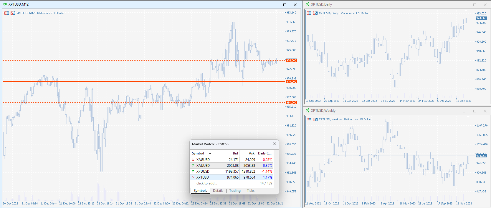This screenshot has width=491, height=208.
Task: Click the Market Watch vertical scrollbar
Action: pyautogui.click(x=276, y=177)
